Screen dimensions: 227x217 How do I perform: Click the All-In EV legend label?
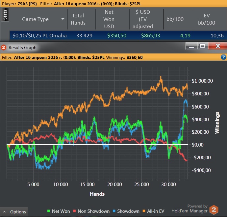[156, 211]
